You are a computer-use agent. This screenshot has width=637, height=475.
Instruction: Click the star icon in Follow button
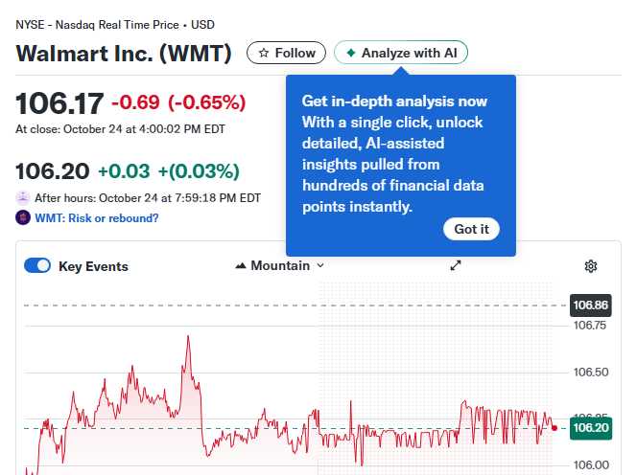click(x=264, y=54)
